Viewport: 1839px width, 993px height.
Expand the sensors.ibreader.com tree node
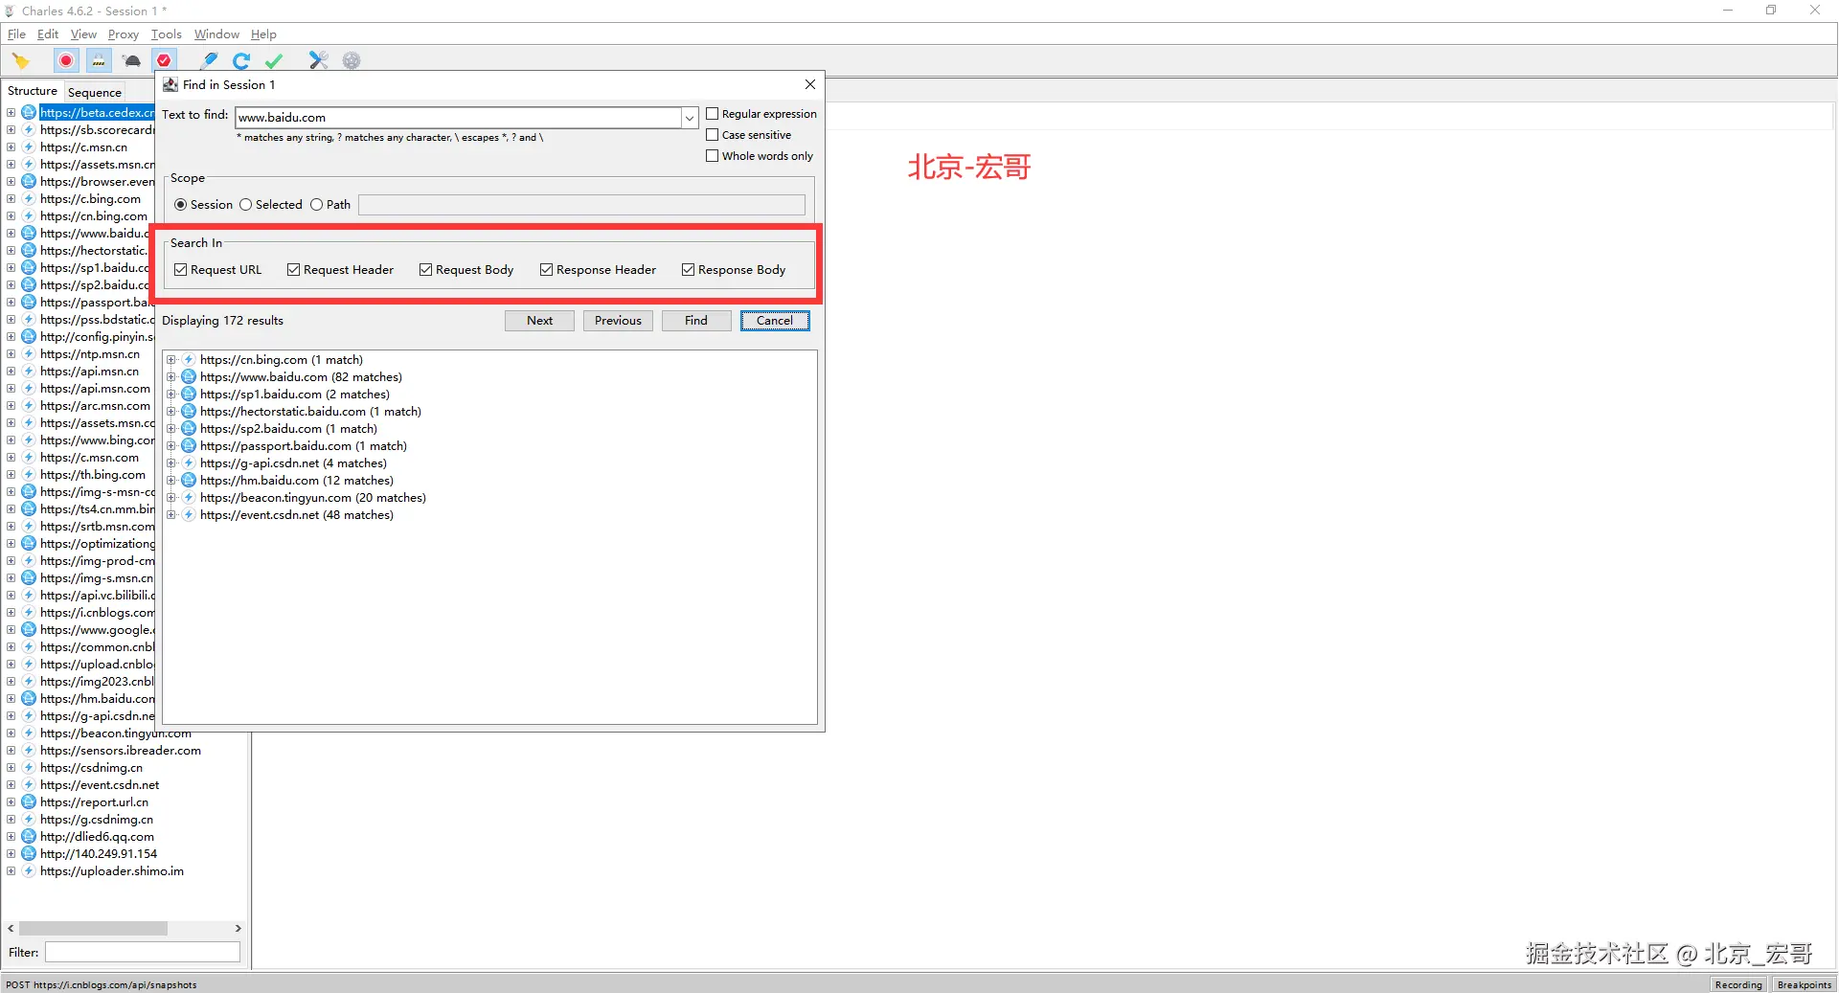pyautogui.click(x=11, y=751)
